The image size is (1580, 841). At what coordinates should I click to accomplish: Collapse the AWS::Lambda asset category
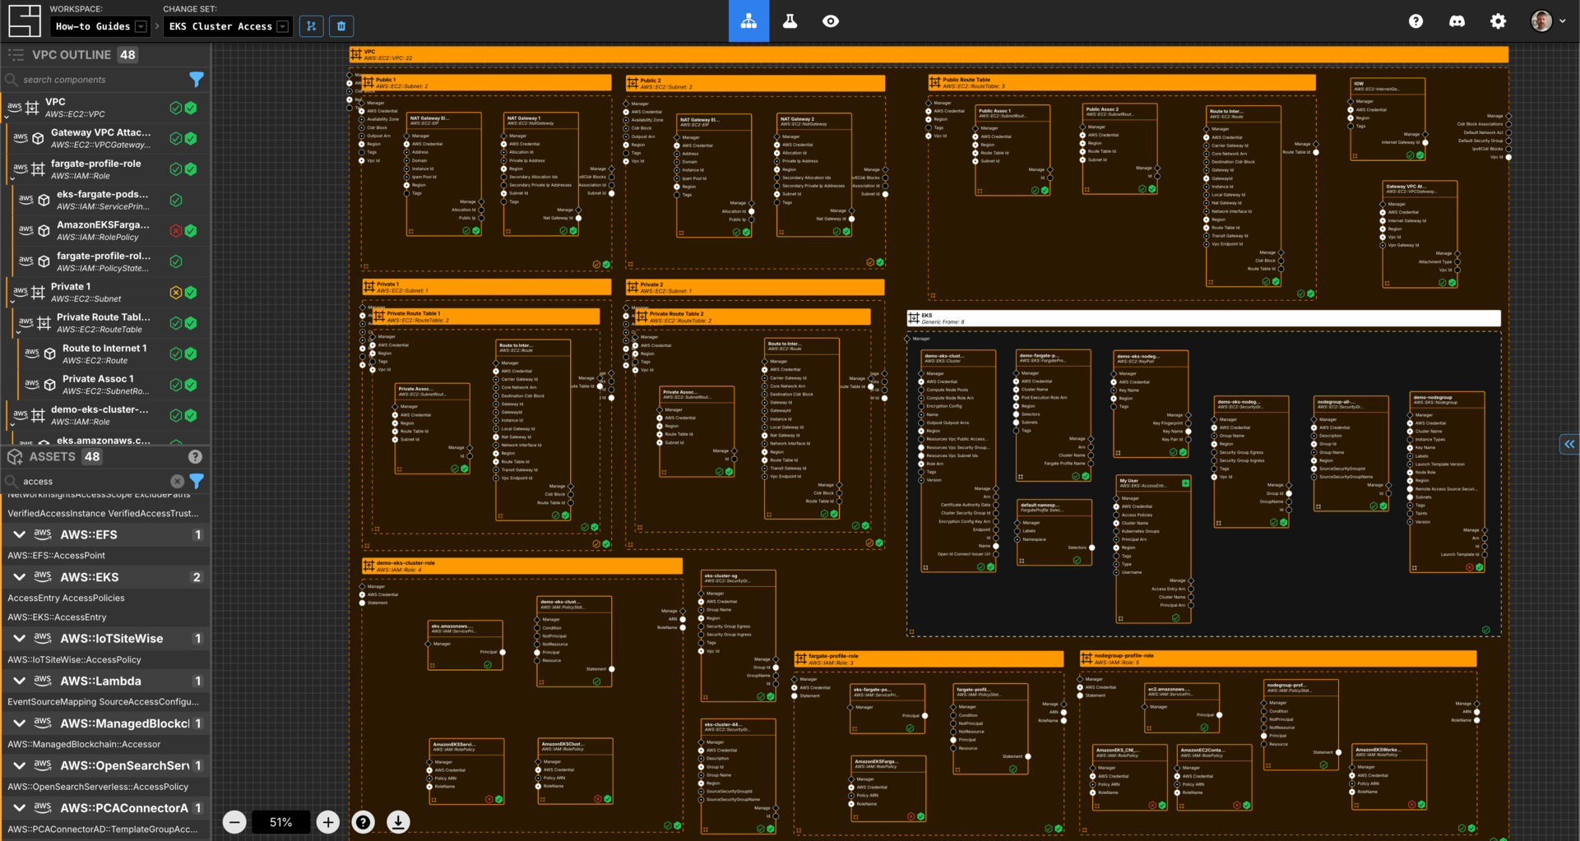coord(19,681)
